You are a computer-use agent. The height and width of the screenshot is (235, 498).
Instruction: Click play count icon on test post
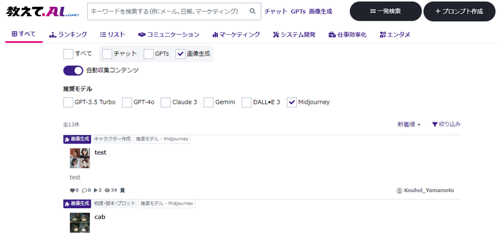click(x=96, y=190)
